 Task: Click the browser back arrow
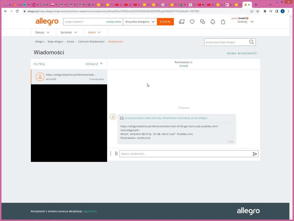coord(5,11)
